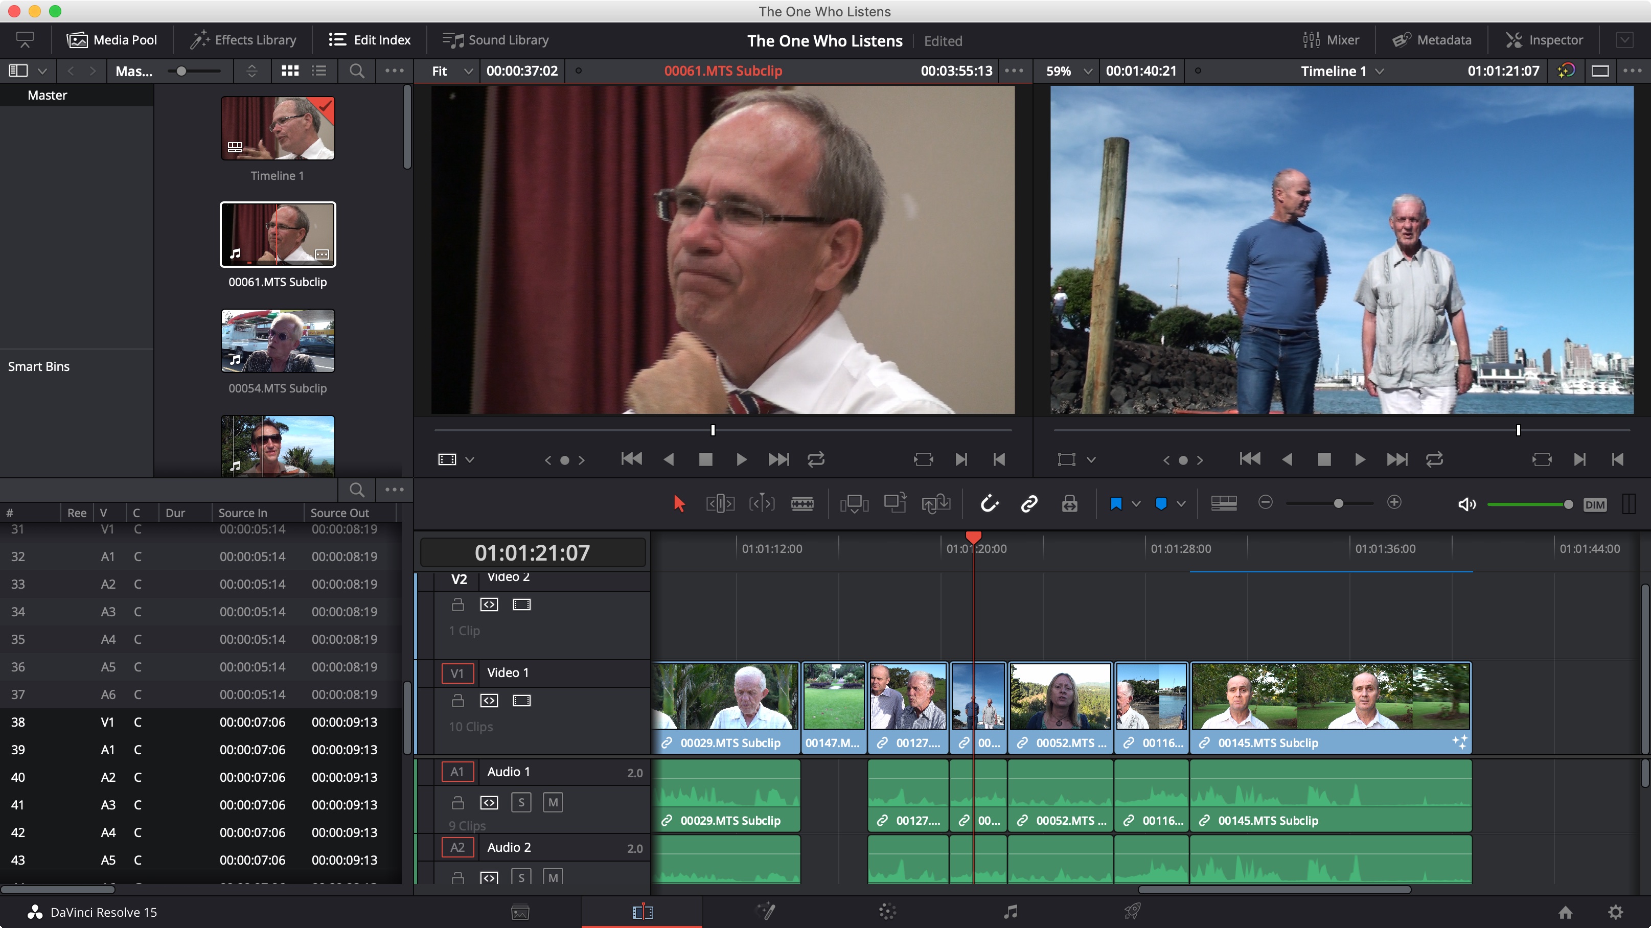
Task: Add a blue marker on timeline
Action: 1161,504
